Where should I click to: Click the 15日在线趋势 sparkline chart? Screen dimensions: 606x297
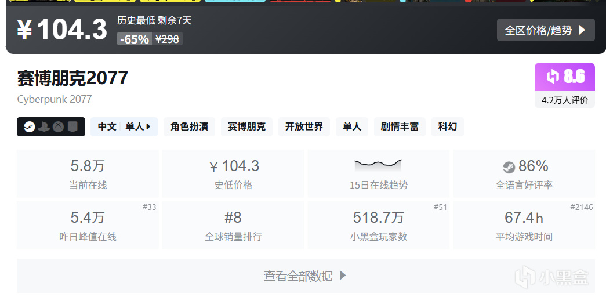click(378, 165)
